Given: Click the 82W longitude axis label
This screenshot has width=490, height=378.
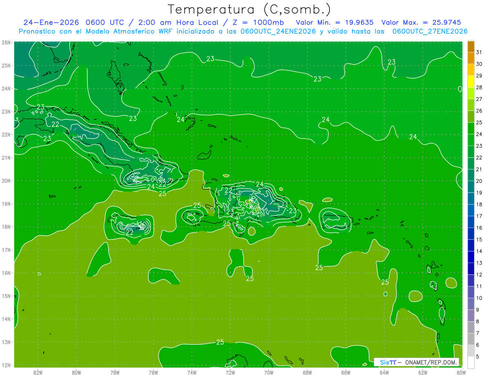Looking at the screenshot, I should 38,372.
